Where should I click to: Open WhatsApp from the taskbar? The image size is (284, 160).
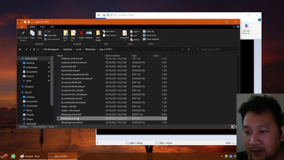[x=13, y=156]
